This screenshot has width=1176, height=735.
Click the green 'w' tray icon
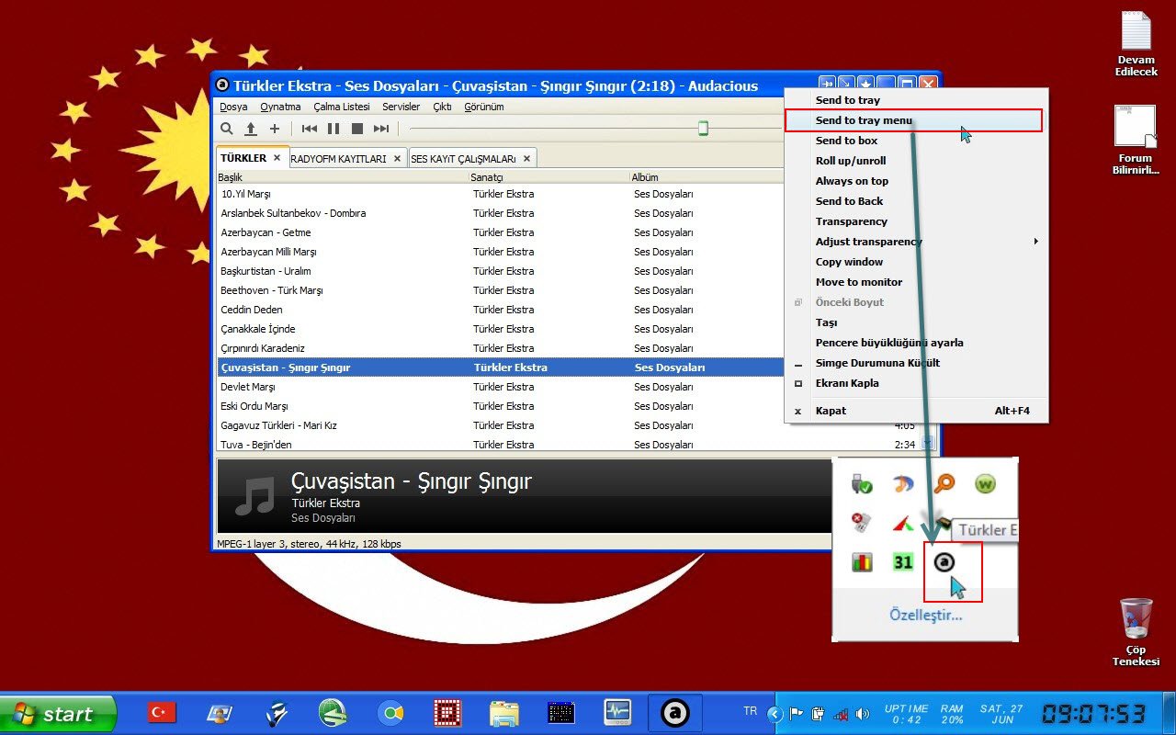985,484
